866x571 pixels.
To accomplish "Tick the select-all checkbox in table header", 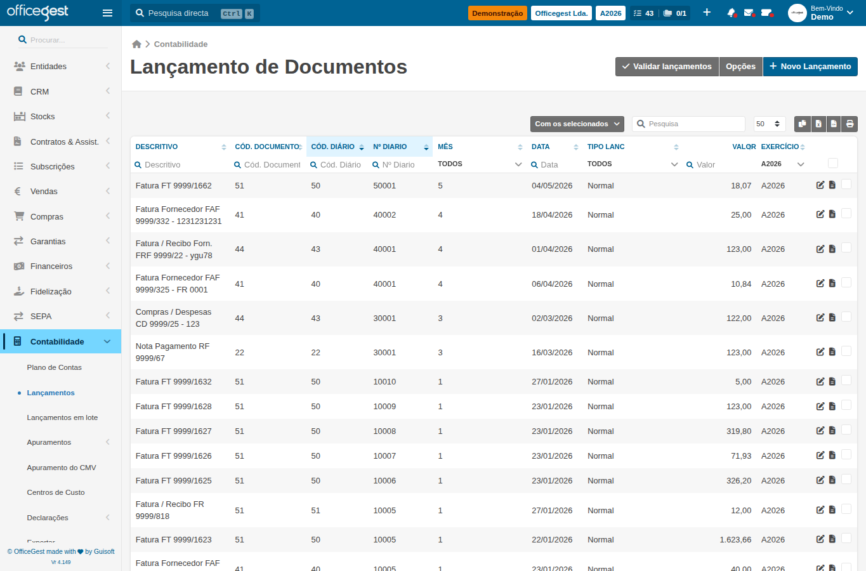I will point(833,164).
